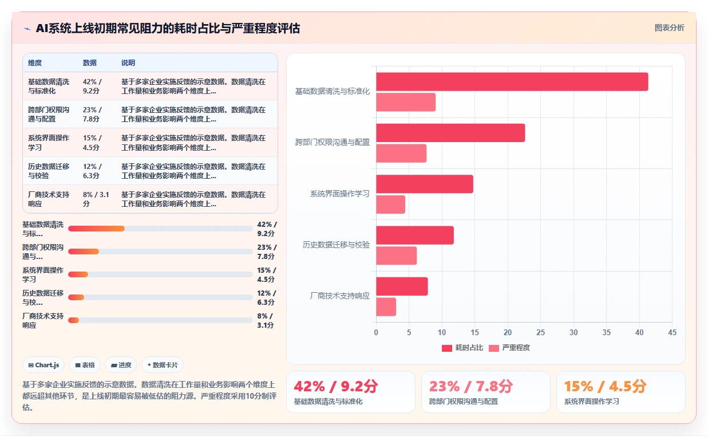Viewport: 708px width, 436px height.
Task: Click the 系统界面操作学习 progress bar
Action: [x=160, y=274]
